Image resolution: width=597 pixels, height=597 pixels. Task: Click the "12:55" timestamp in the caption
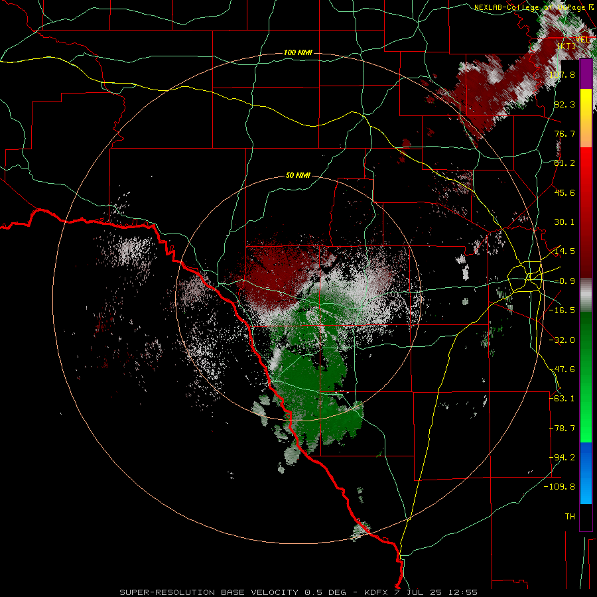click(x=462, y=592)
